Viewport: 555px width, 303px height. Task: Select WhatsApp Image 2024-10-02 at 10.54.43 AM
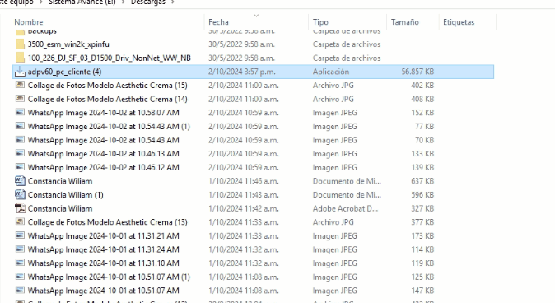tap(104, 140)
